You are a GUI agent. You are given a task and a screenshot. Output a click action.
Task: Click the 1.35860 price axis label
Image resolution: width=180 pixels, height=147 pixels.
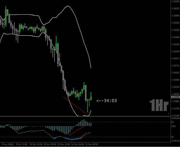176,16
